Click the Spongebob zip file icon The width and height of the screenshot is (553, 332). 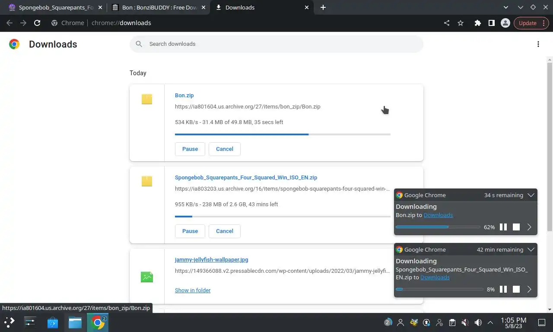(147, 181)
